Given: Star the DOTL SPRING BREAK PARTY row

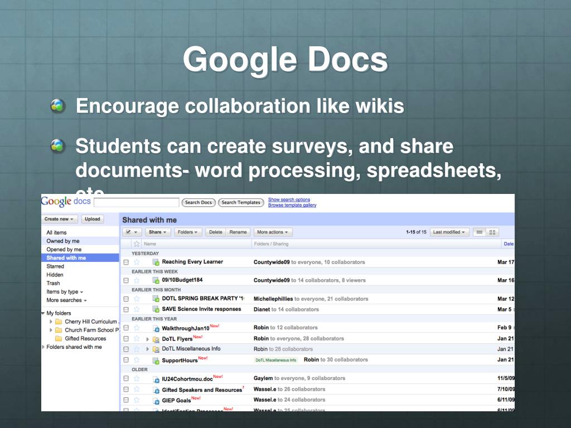Looking at the screenshot, I should point(137,299).
